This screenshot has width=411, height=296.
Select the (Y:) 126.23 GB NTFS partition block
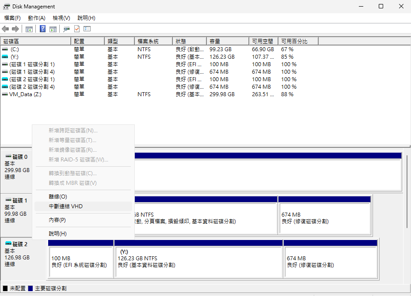(198, 262)
